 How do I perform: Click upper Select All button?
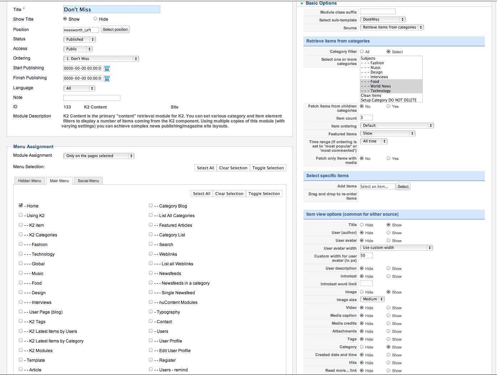(206, 168)
